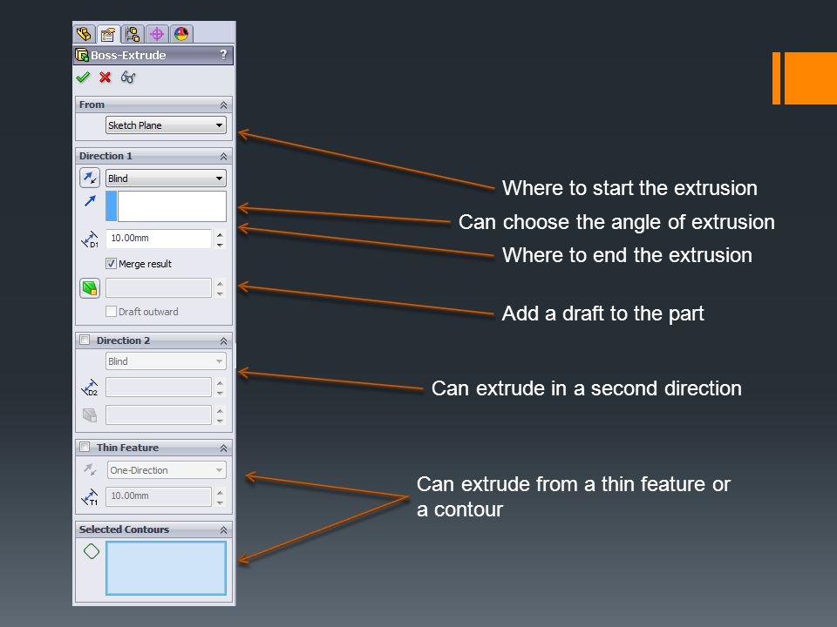Toggle the detailed preview glasses icon

pos(128,78)
